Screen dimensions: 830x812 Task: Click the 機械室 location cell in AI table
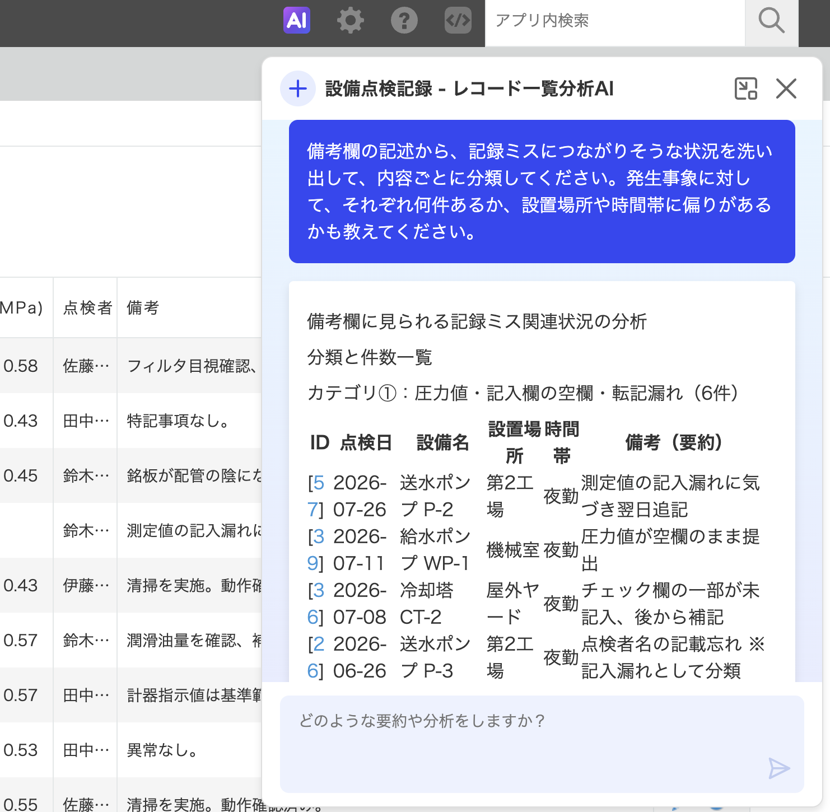click(x=513, y=550)
